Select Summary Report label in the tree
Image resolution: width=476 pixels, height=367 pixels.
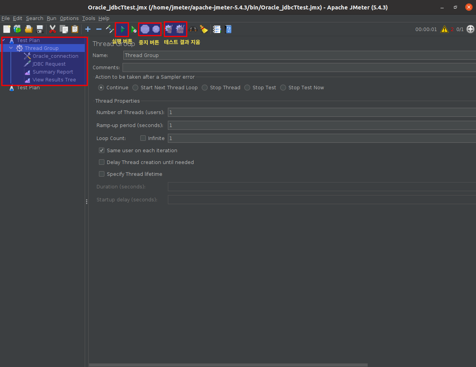pos(53,72)
